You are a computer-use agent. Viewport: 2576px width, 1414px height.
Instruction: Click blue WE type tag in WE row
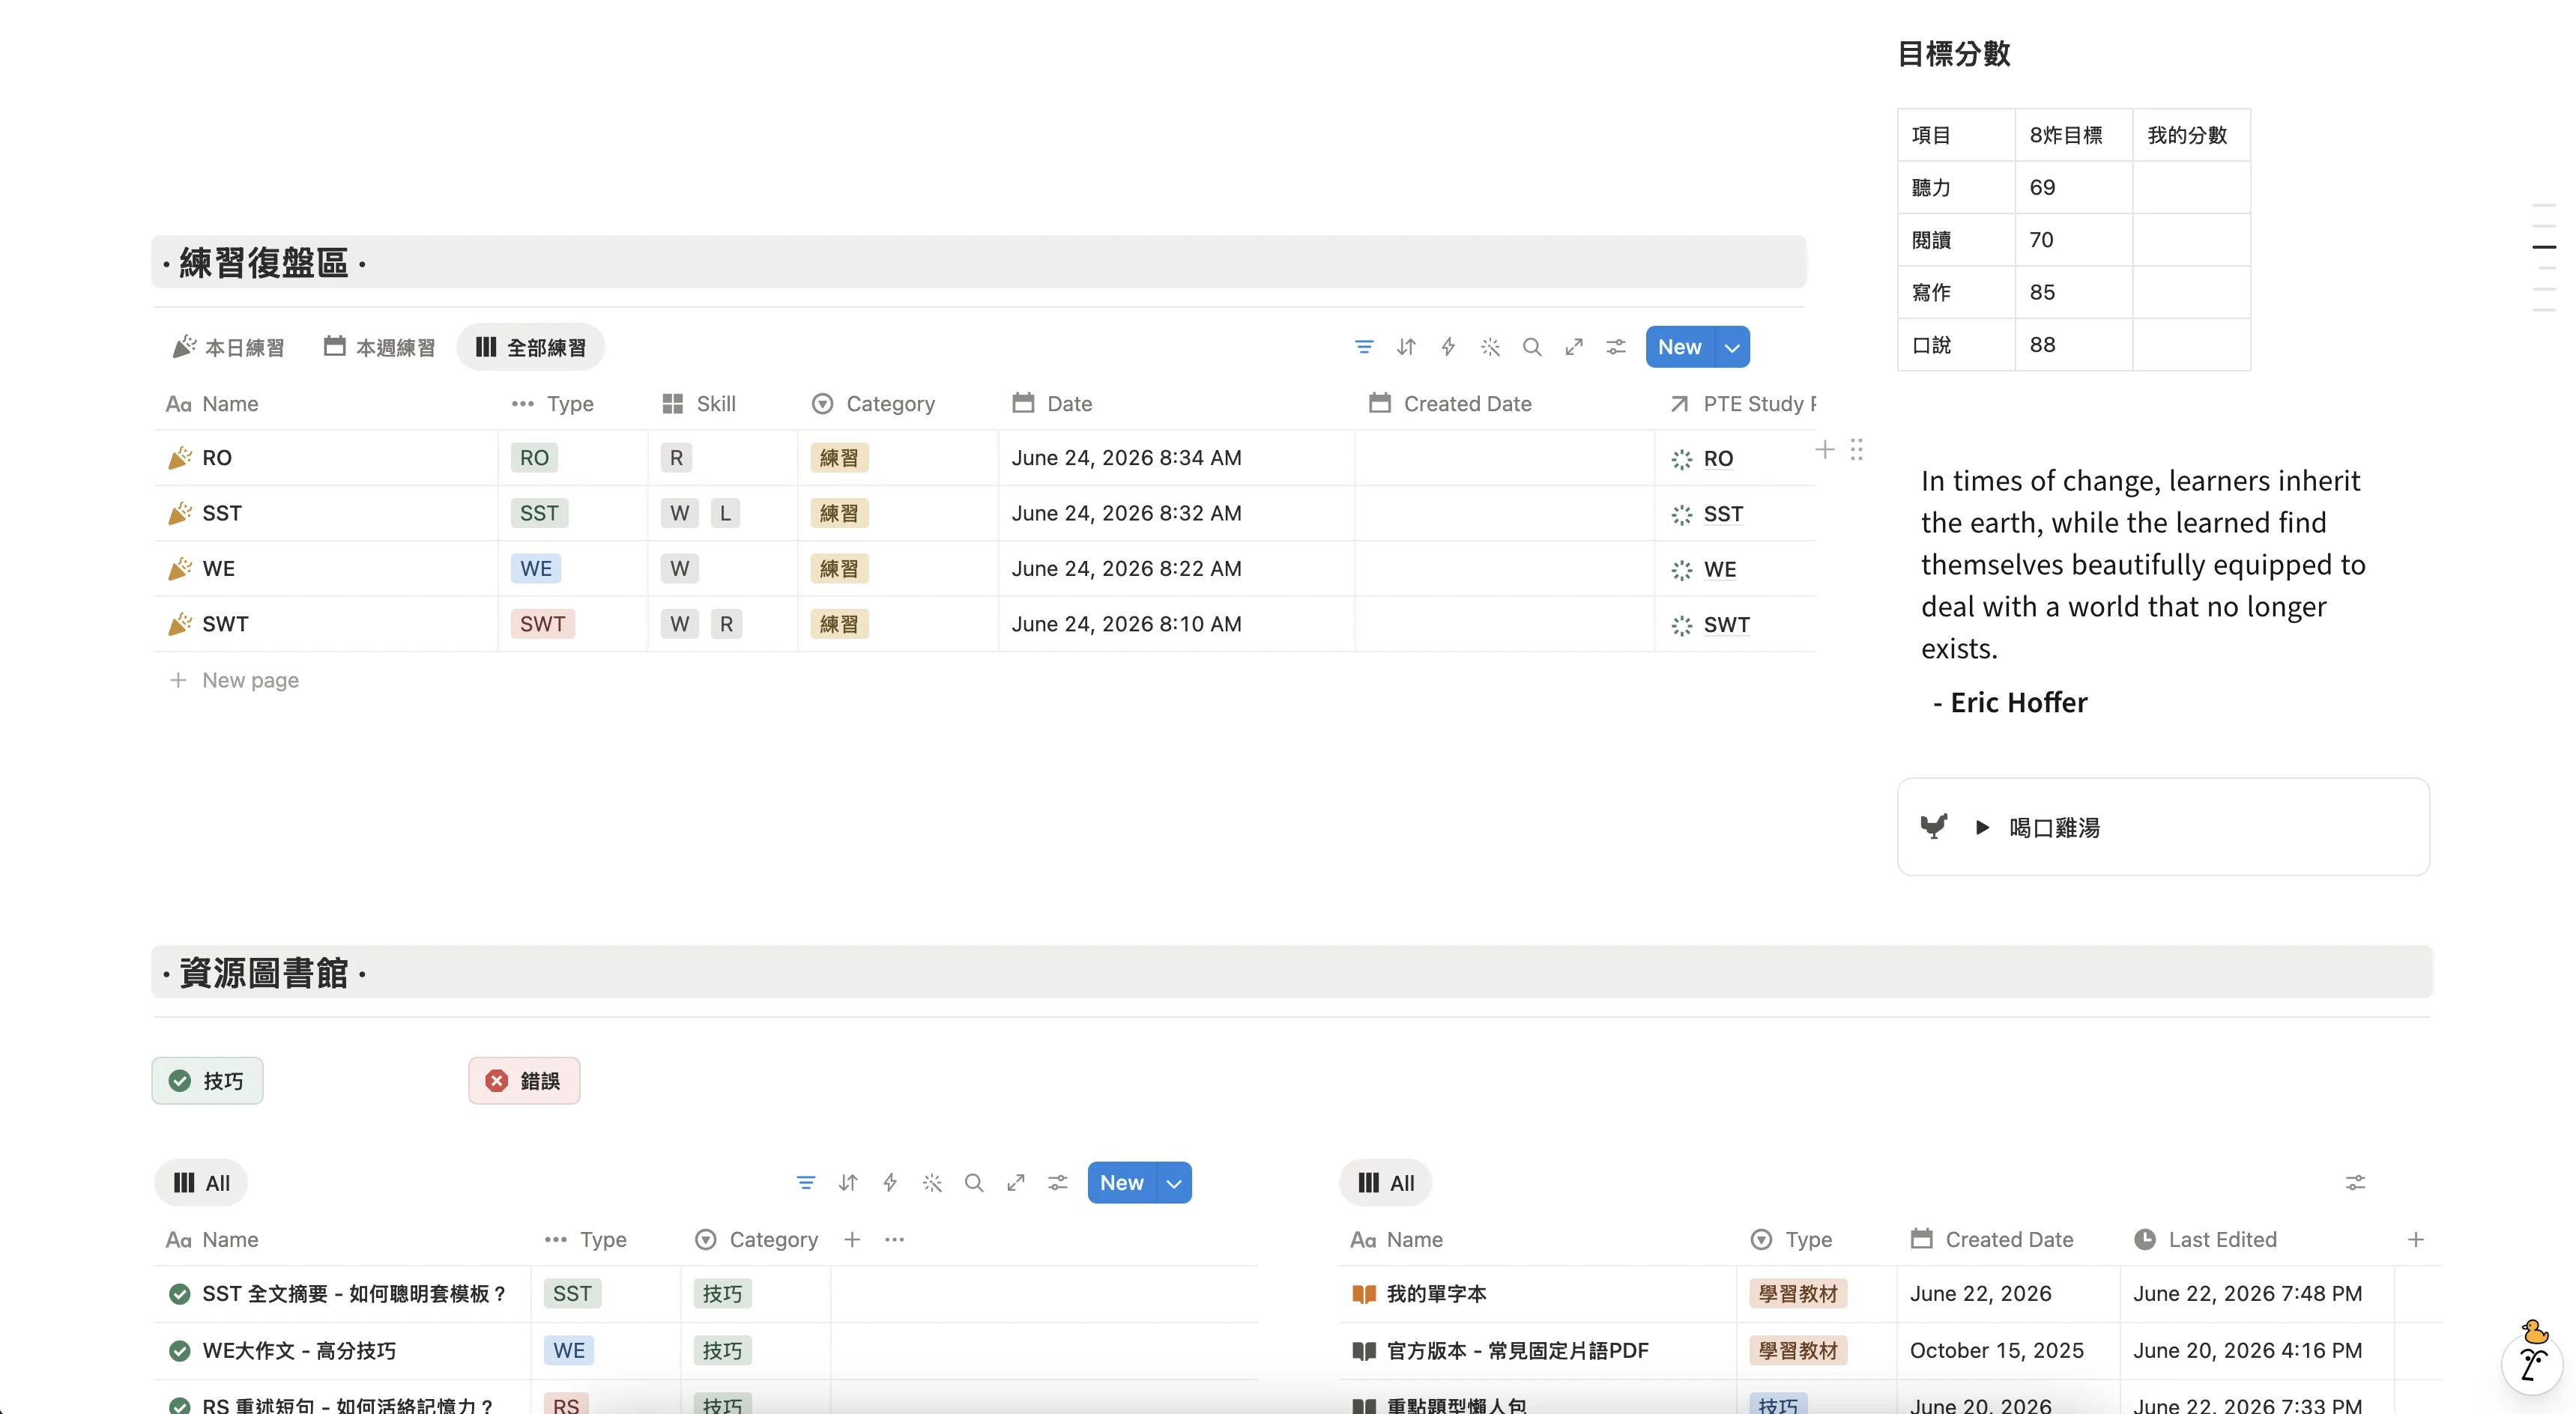536,568
